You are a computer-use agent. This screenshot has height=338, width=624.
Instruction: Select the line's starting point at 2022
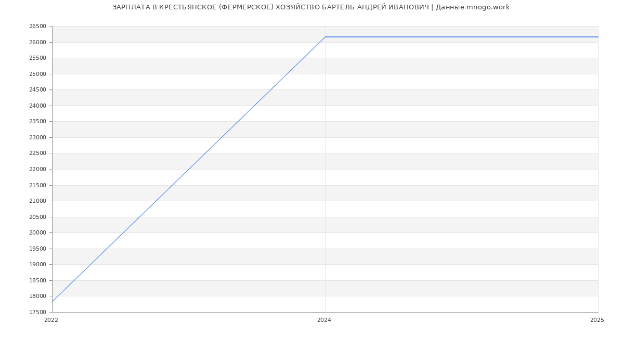click(x=53, y=302)
